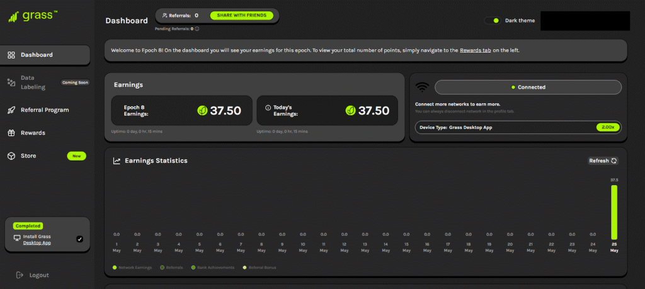
Task: Click the grass logo icon
Action: pos(13,16)
